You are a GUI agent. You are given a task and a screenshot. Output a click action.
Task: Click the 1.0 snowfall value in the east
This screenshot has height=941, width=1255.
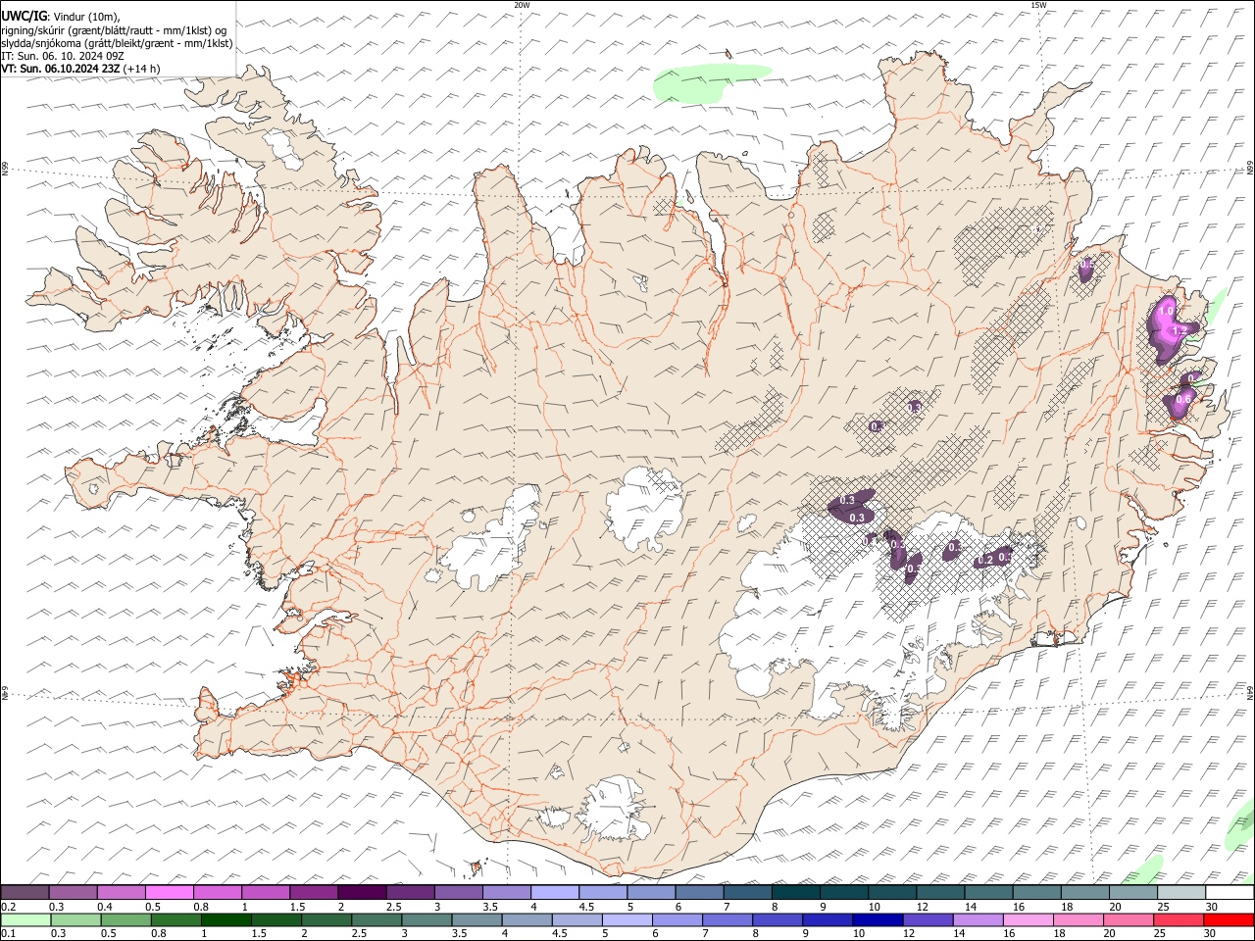pyautogui.click(x=1166, y=311)
